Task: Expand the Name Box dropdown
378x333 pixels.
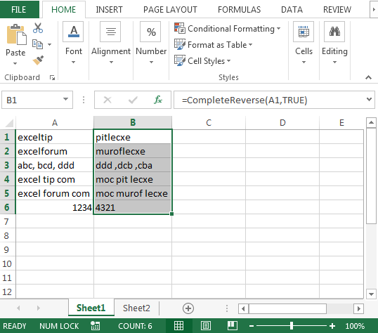Action: [65, 99]
